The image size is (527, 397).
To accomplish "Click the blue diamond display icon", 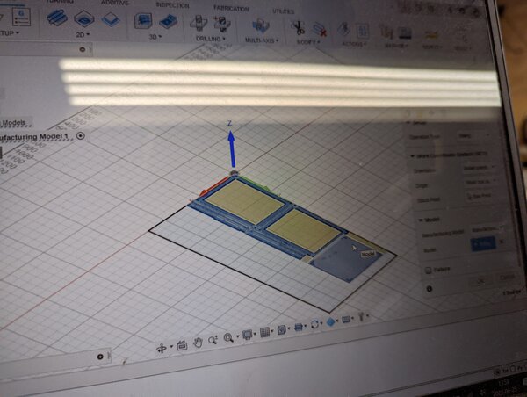I will [331, 322].
